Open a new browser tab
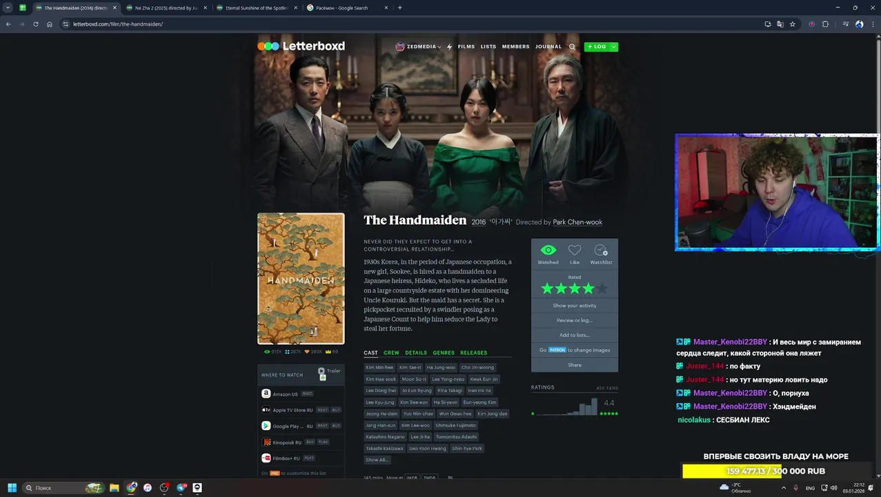Screen dimensions: 881x497 [x=399, y=8]
